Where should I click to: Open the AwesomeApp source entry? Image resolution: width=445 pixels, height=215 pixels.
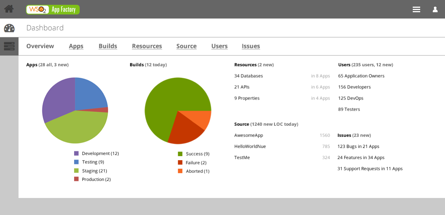click(x=249, y=135)
